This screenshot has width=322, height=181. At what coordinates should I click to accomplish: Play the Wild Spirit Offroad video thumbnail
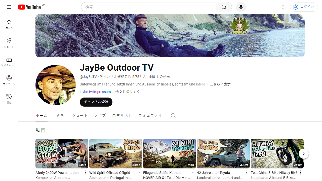click(116, 154)
